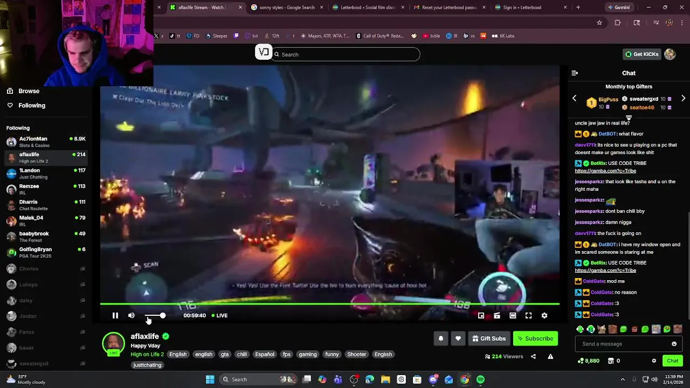Open Gemini in Chrome toolbar
Image resolution: width=690 pixels, height=388 pixels.
point(619,8)
